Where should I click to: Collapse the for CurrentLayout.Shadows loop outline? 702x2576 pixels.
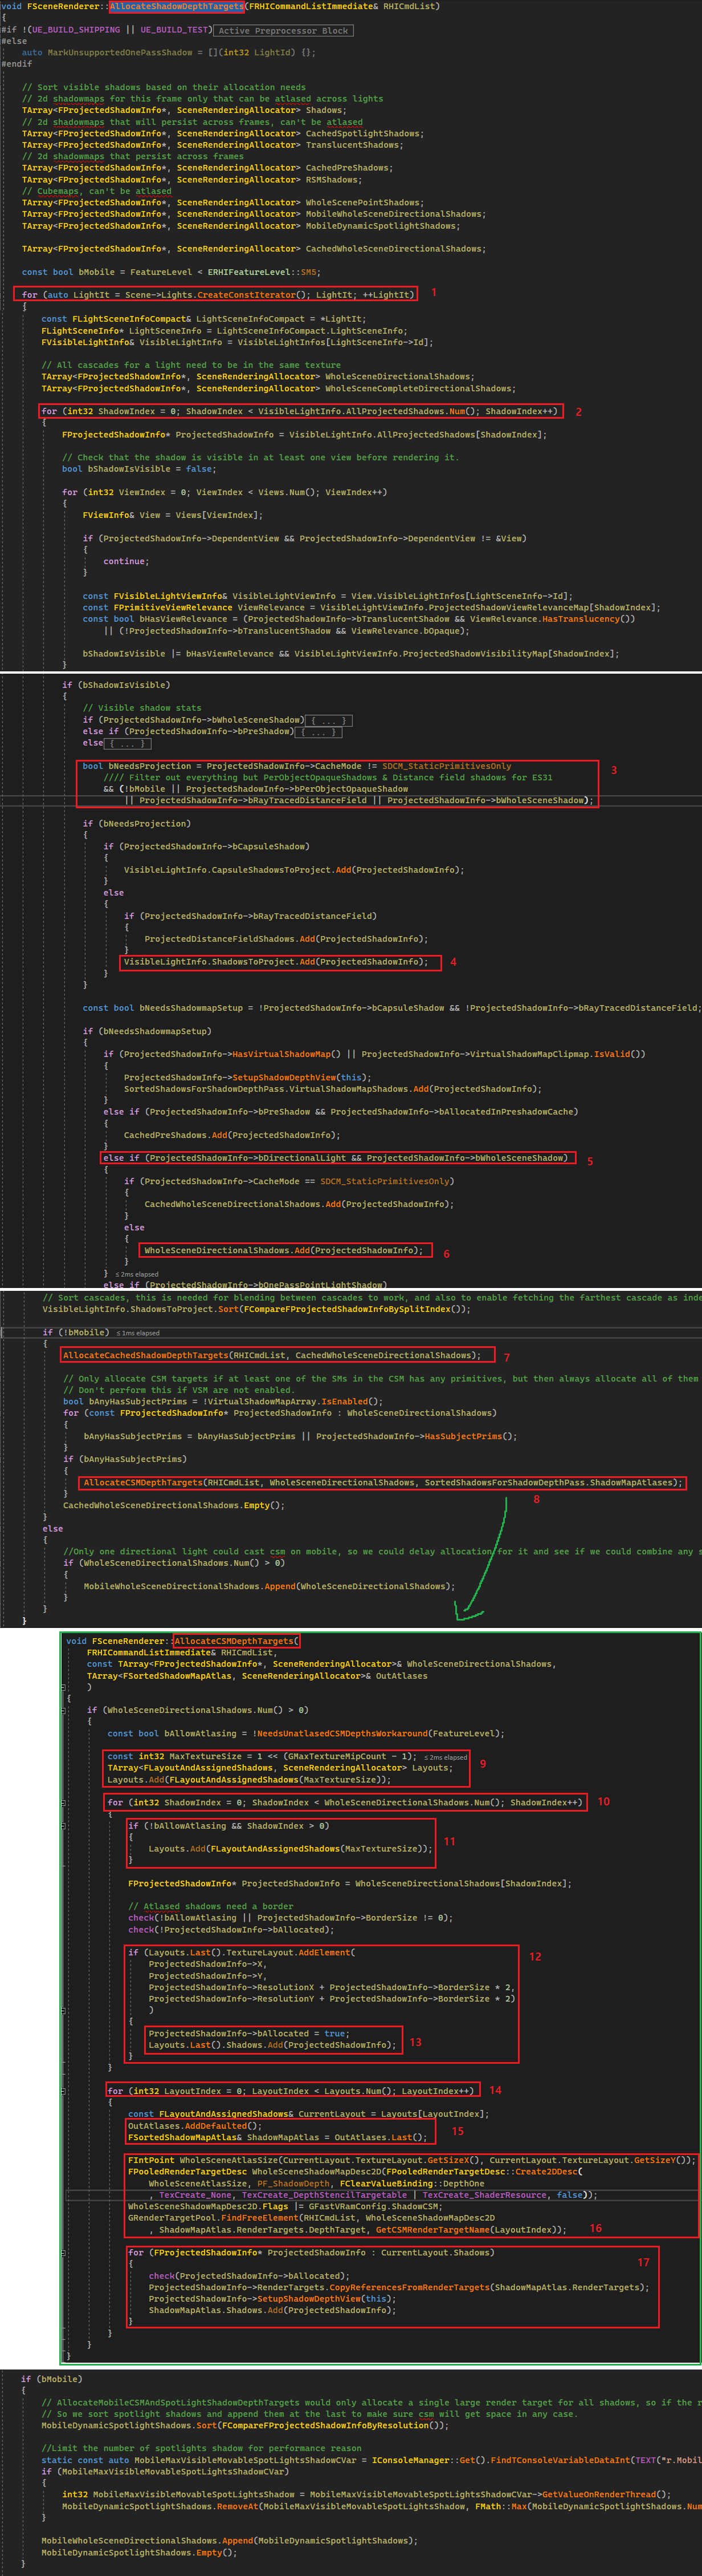64,2252
